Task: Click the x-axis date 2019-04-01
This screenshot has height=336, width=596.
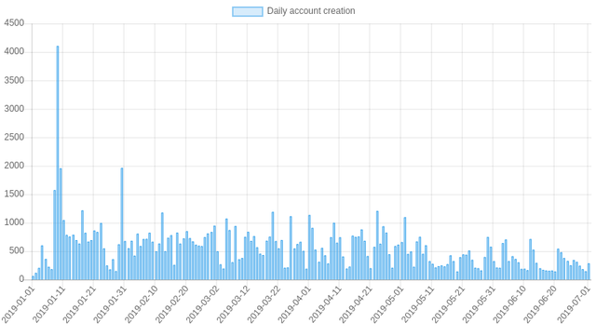Action: click(294, 304)
